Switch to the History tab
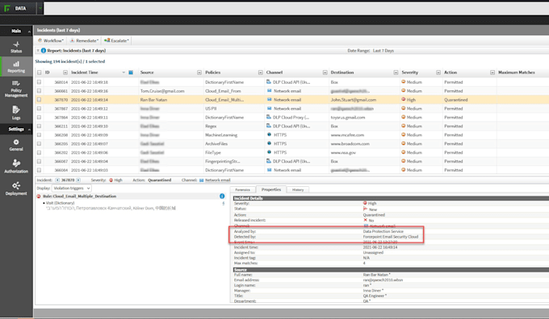Image resolution: width=549 pixels, height=319 pixels. [x=298, y=190]
